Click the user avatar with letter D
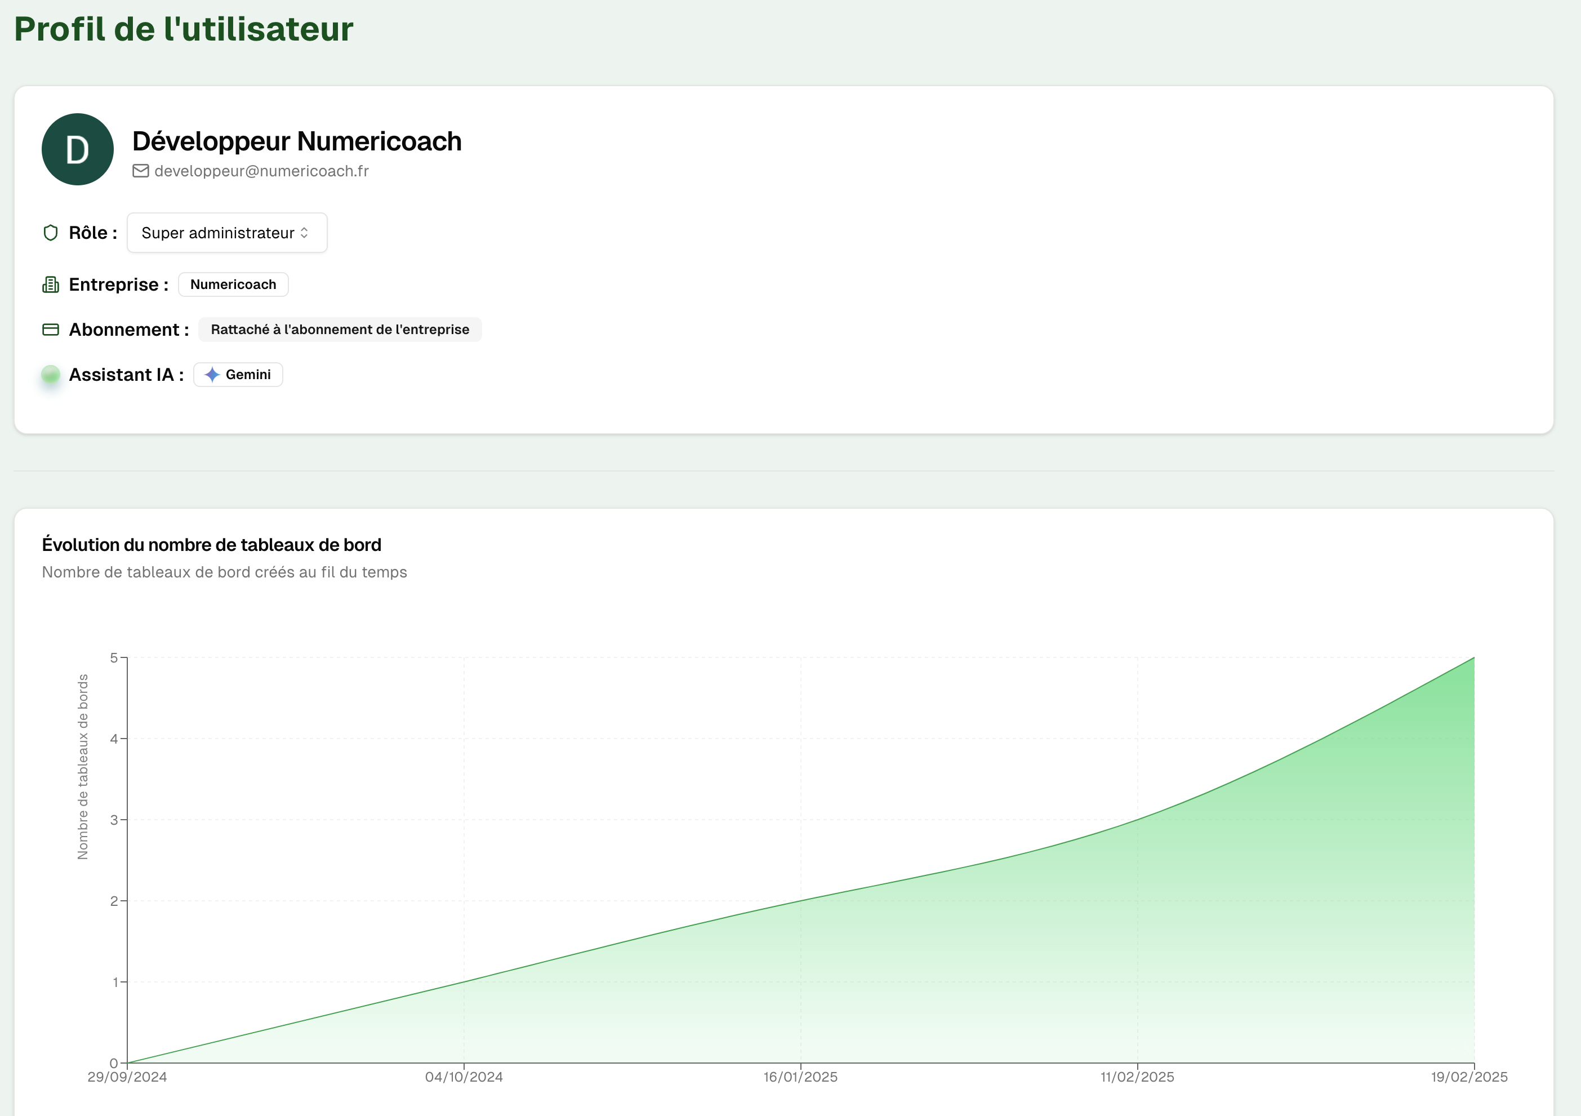The width and height of the screenshot is (1581, 1116). point(78,149)
